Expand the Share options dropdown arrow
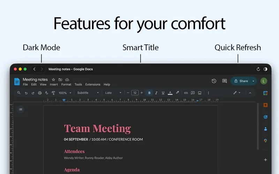The image size is (279, 174). pyautogui.click(x=254, y=81)
